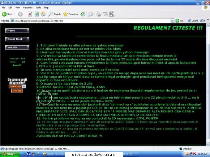Image resolution: width=210 pixels, height=157 pixels.
Task: Click the Go button
Action: (x=179, y=21)
